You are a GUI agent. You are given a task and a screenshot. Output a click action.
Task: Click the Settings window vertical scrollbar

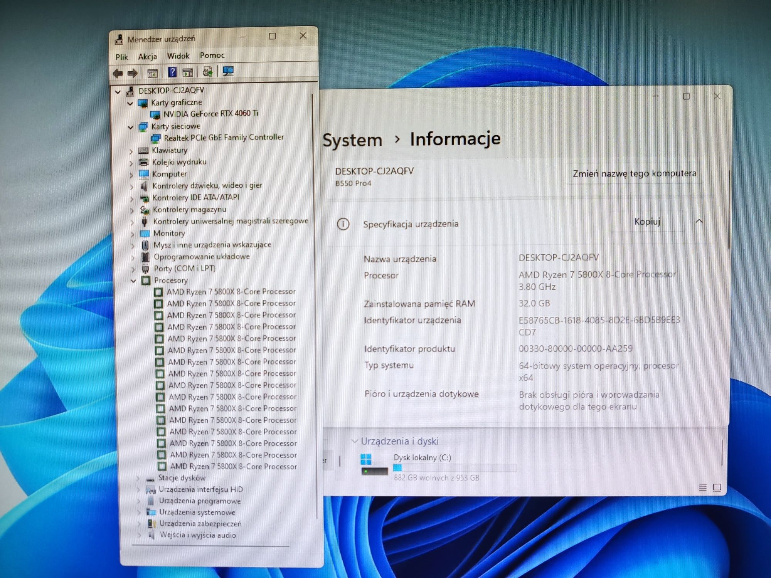(x=729, y=210)
